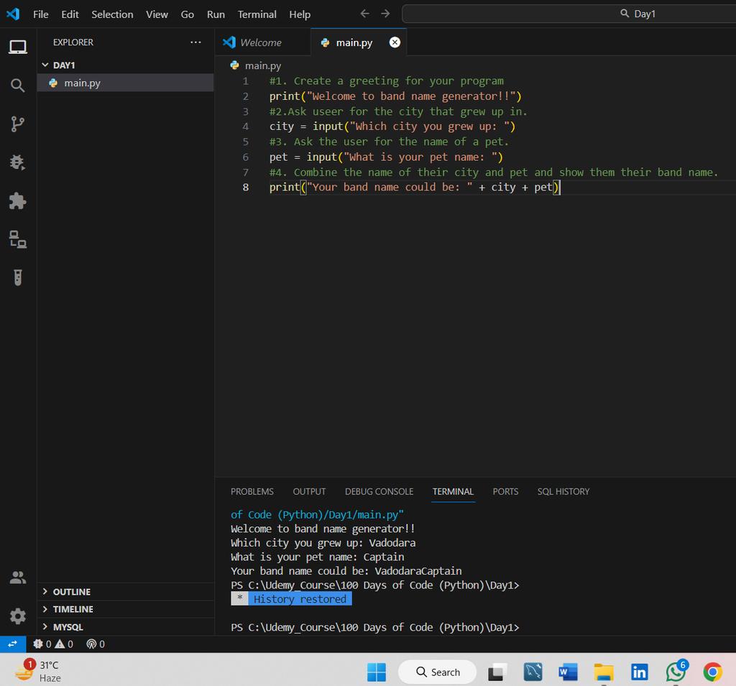Viewport: 736px width, 686px height.
Task: Open the Explorer view in activity bar
Action: (x=18, y=47)
